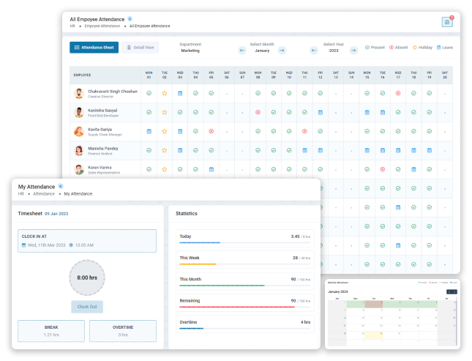Click the next arrow in January 2024 calendar

[x=454, y=291]
